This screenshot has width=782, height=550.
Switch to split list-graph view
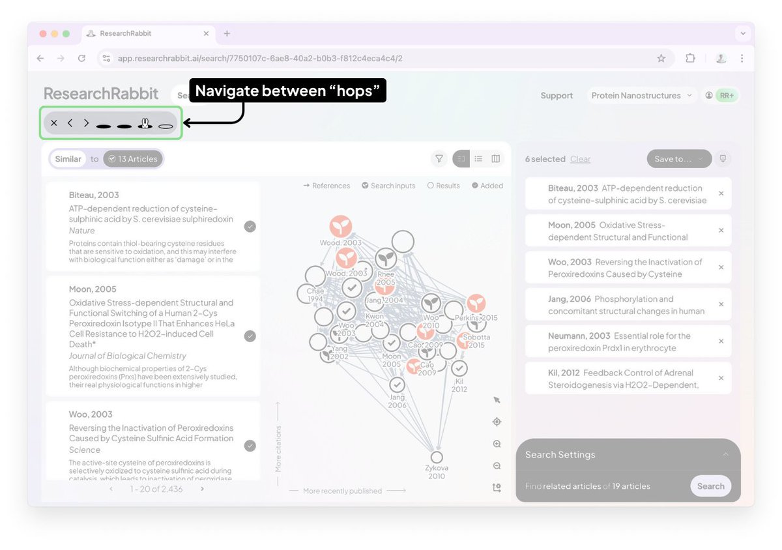(461, 158)
